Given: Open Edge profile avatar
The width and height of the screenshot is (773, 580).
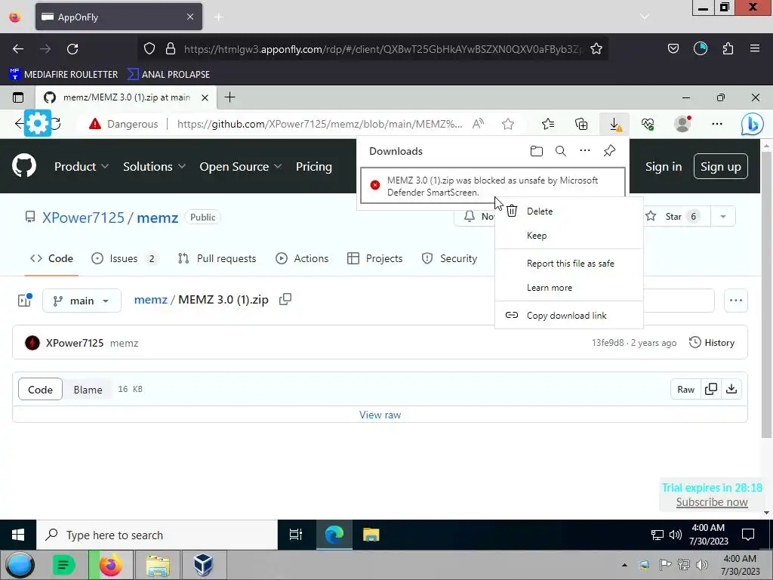Looking at the screenshot, I should click(x=682, y=124).
